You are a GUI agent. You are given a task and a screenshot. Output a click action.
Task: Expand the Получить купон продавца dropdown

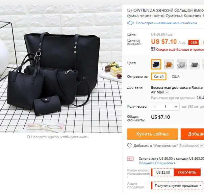pyautogui.click(x=177, y=186)
